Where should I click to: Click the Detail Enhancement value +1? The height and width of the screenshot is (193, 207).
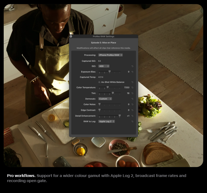pyautogui.click(x=128, y=116)
